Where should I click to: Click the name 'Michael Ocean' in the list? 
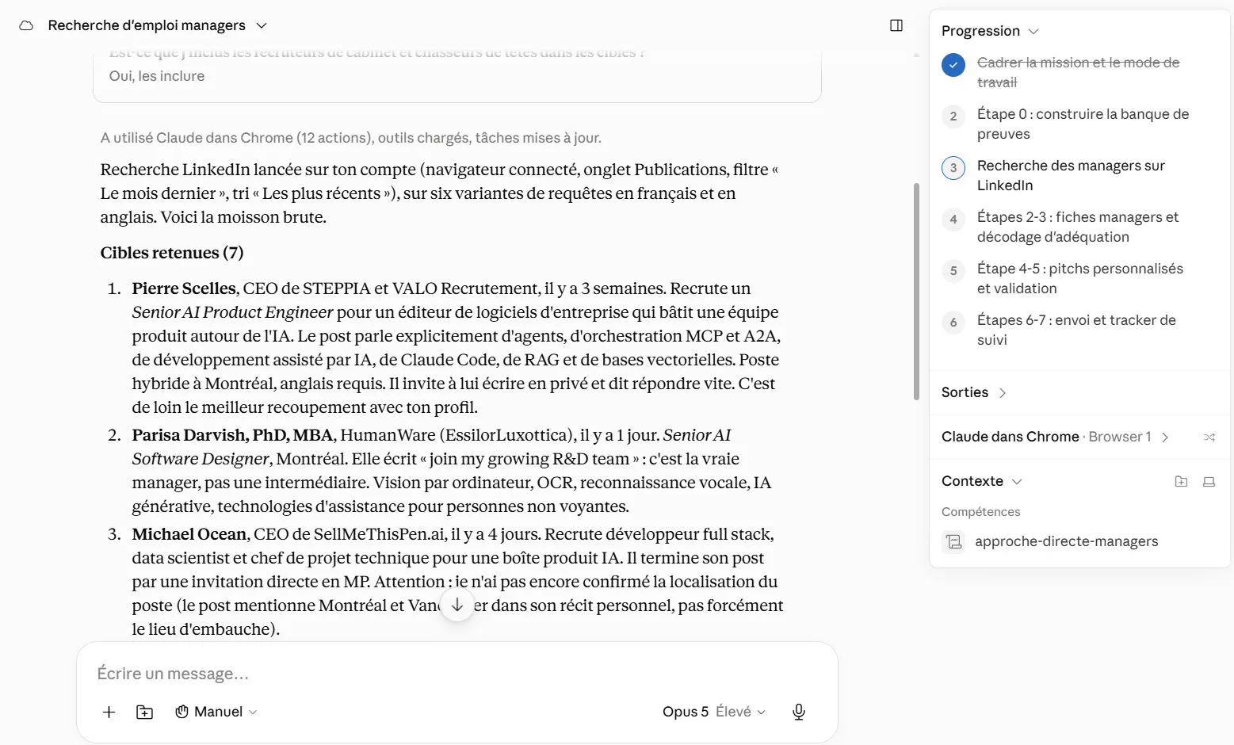pos(190,534)
